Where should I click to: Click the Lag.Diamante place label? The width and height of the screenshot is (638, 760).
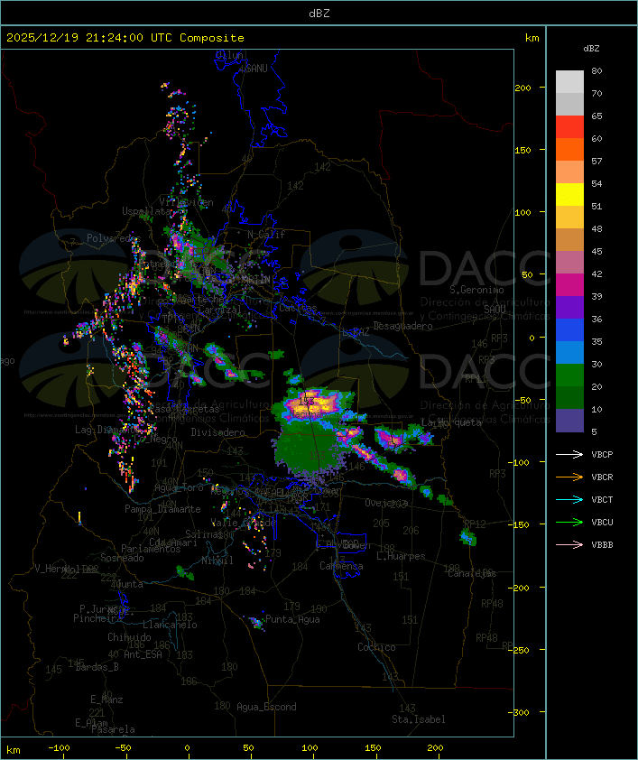[108, 430]
